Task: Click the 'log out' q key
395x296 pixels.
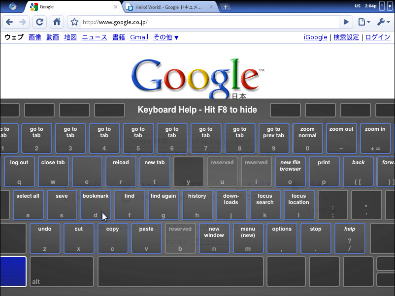Action: tap(19, 172)
